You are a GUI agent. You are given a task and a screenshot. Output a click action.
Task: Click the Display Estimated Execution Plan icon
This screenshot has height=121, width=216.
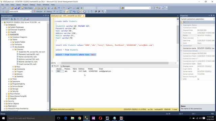pyautogui.click(x=61, y=11)
